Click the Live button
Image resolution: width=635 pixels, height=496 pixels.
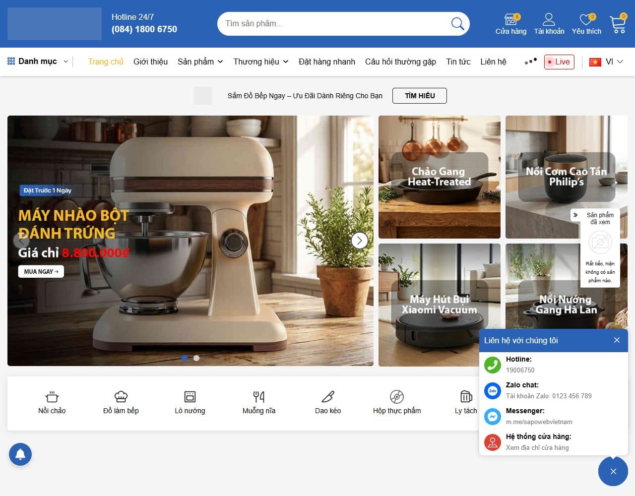(559, 62)
